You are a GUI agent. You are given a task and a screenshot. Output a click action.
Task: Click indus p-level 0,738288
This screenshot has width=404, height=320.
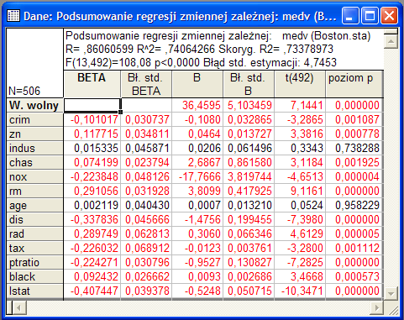[354, 149]
